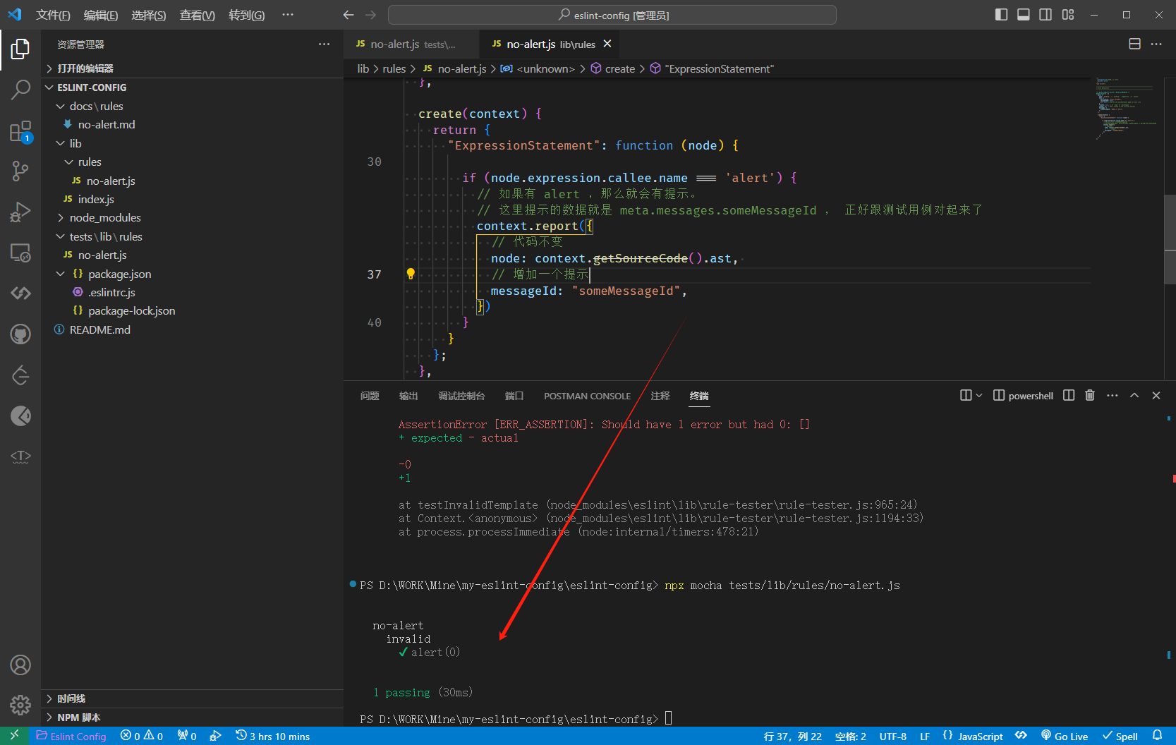Click the UTF-8 encoding status
The width and height of the screenshot is (1176, 745).
[x=892, y=736]
